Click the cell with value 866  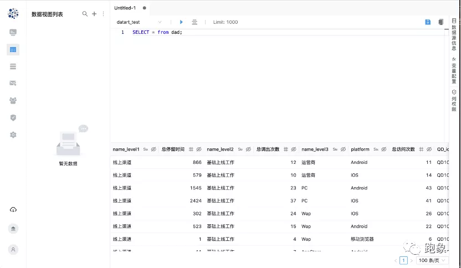click(x=197, y=162)
